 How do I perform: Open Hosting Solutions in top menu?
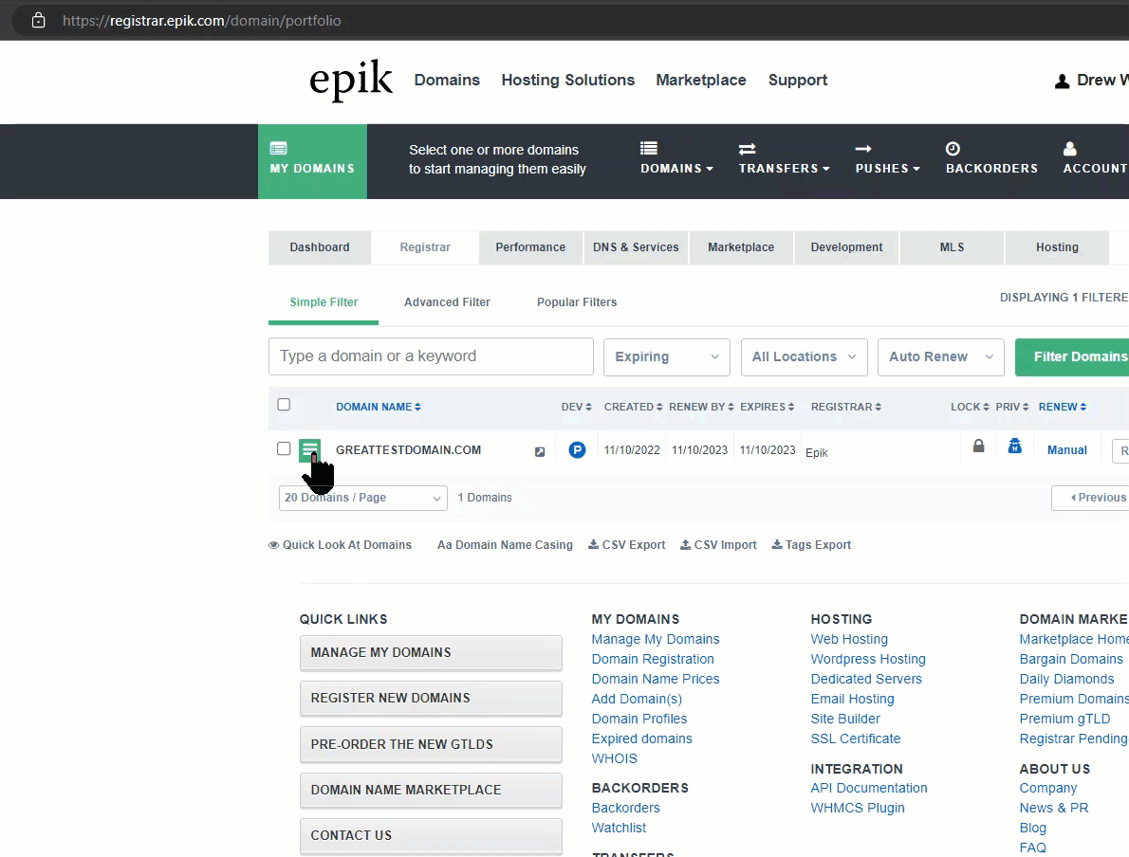568,80
